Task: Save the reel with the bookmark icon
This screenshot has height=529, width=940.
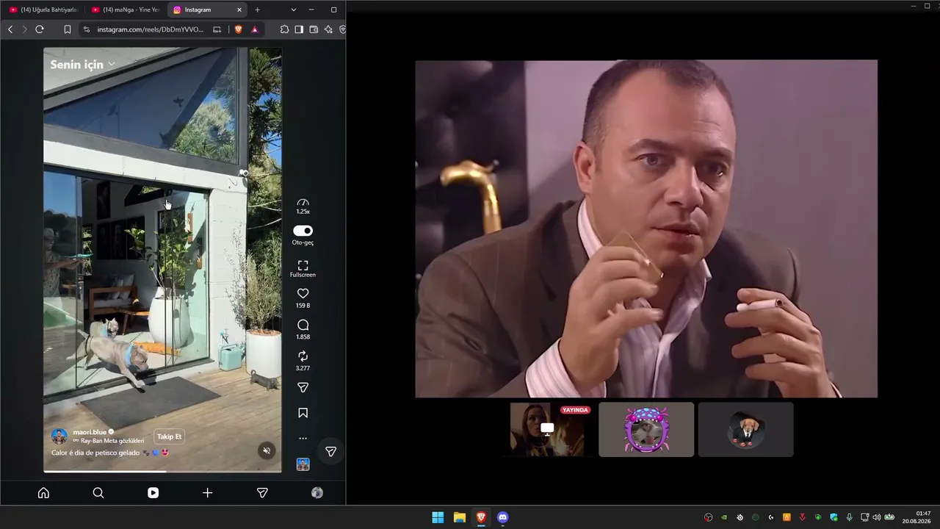Action: point(303,413)
